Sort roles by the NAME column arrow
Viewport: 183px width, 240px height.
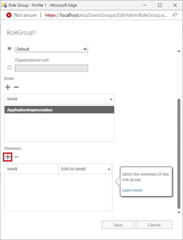tap(111, 99)
